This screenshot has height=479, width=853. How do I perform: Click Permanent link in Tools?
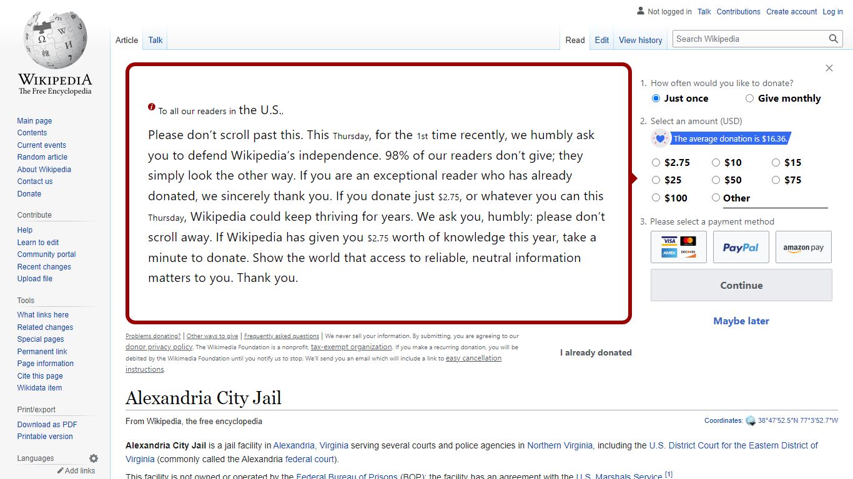(x=42, y=352)
